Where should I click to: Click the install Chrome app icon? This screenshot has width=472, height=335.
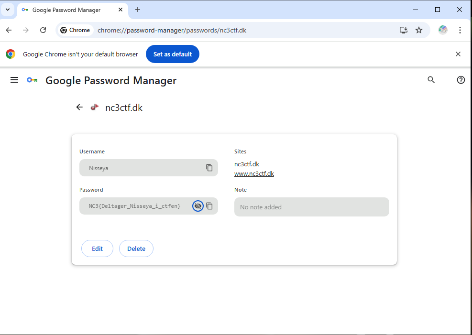point(403,30)
